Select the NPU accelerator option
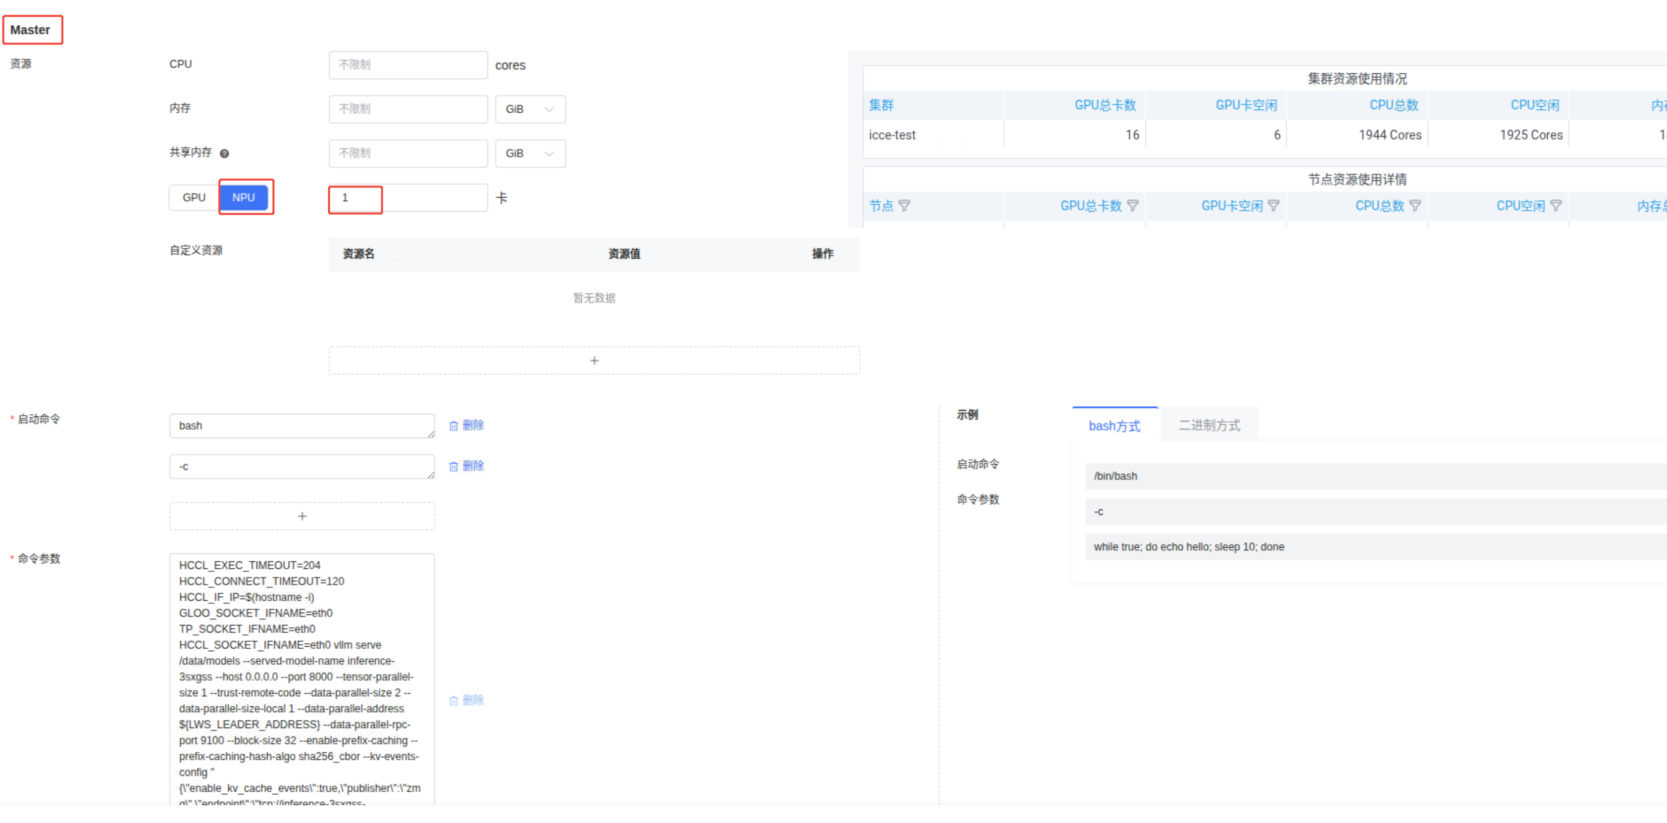Viewport: 1667px width, 823px height. [x=243, y=198]
